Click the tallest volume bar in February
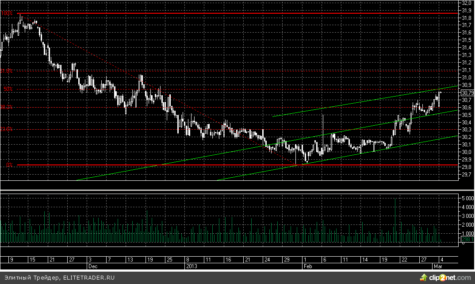This screenshot has width=475, height=284. tap(395, 220)
